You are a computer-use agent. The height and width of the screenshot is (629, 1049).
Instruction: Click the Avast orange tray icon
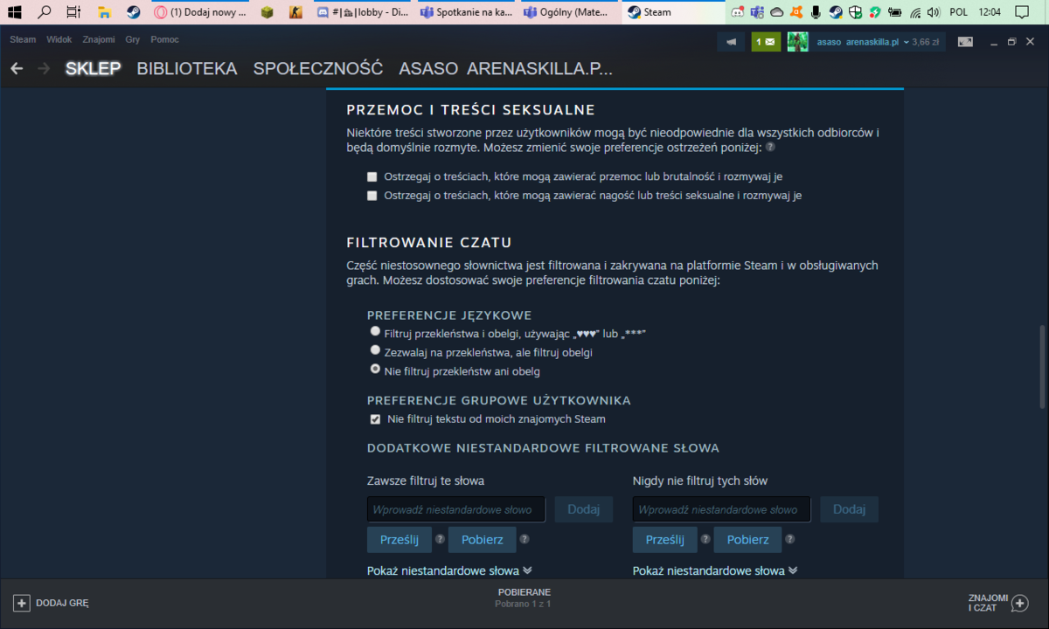796,12
